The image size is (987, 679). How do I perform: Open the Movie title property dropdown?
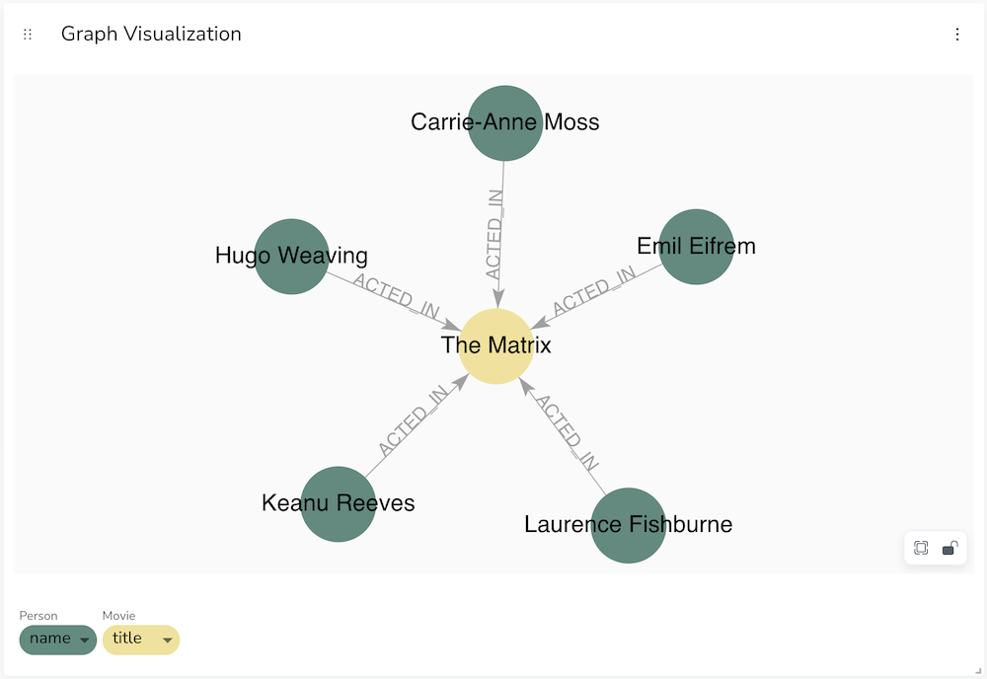[x=141, y=640]
